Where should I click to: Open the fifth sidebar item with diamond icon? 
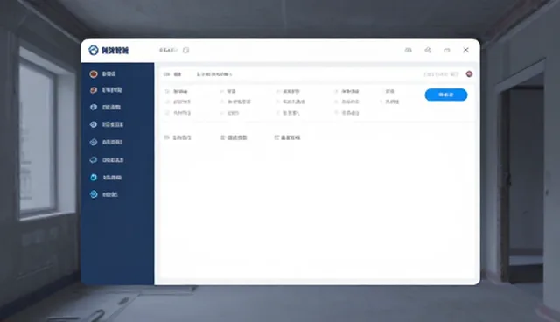[x=106, y=142]
